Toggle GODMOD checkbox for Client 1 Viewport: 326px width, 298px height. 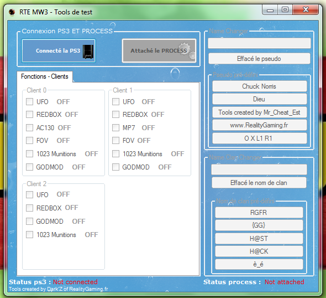point(115,167)
